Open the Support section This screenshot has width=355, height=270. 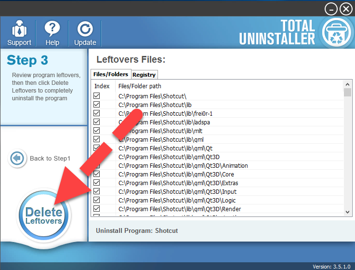pyautogui.click(x=19, y=33)
